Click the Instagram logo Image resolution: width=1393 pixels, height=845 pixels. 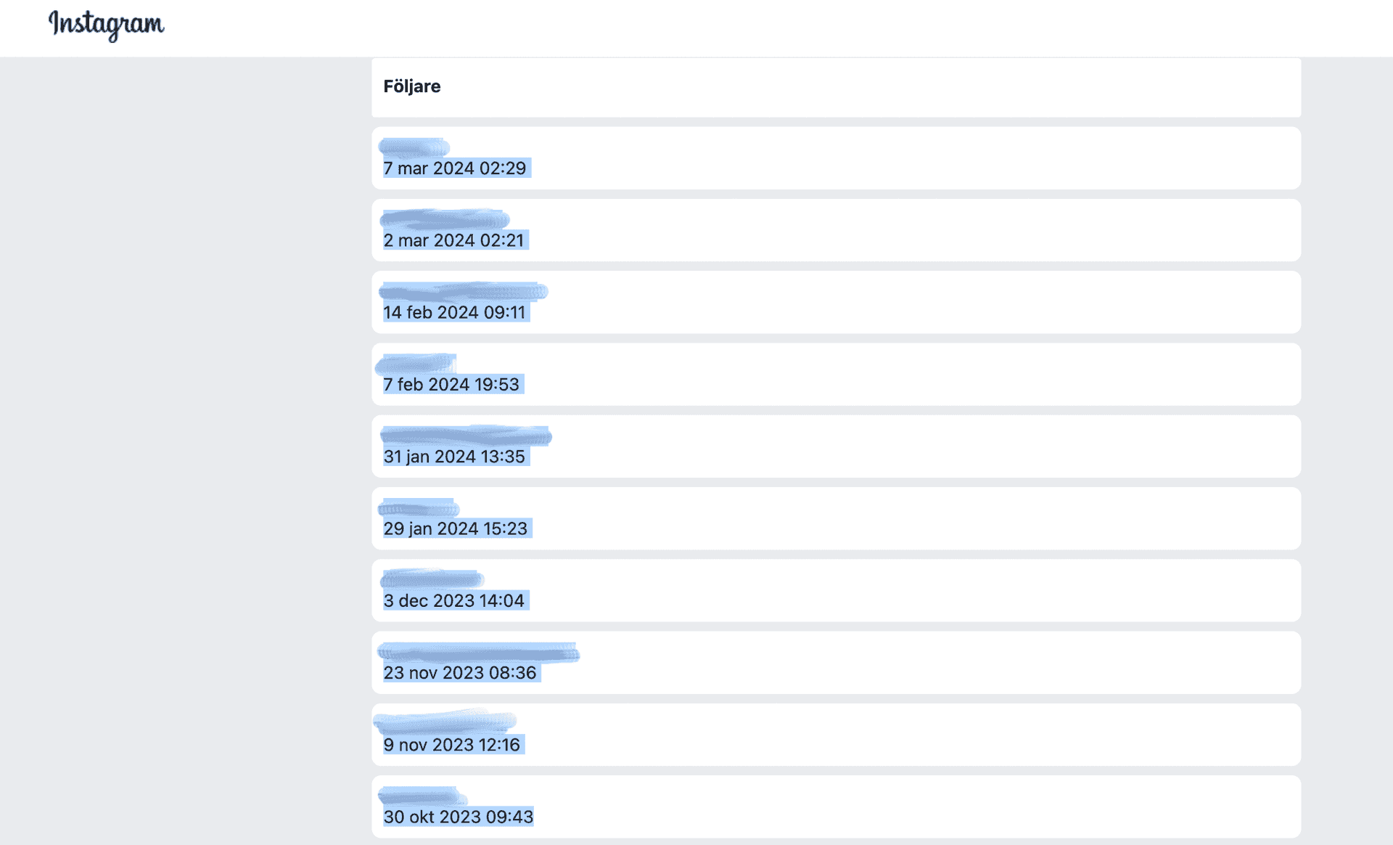click(107, 25)
